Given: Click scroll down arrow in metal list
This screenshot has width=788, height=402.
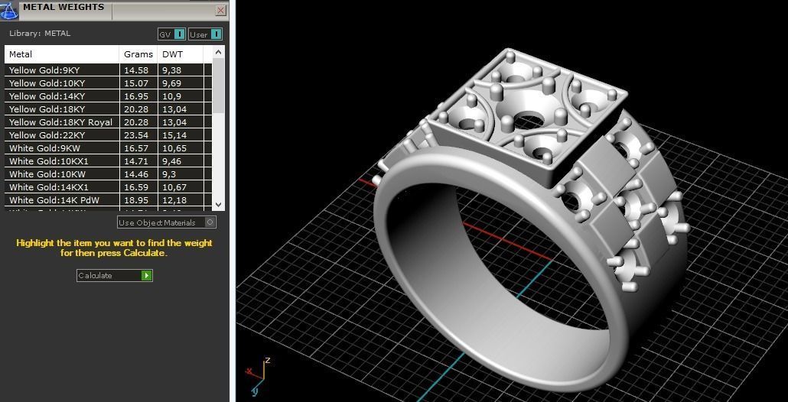Looking at the screenshot, I should click(x=218, y=204).
